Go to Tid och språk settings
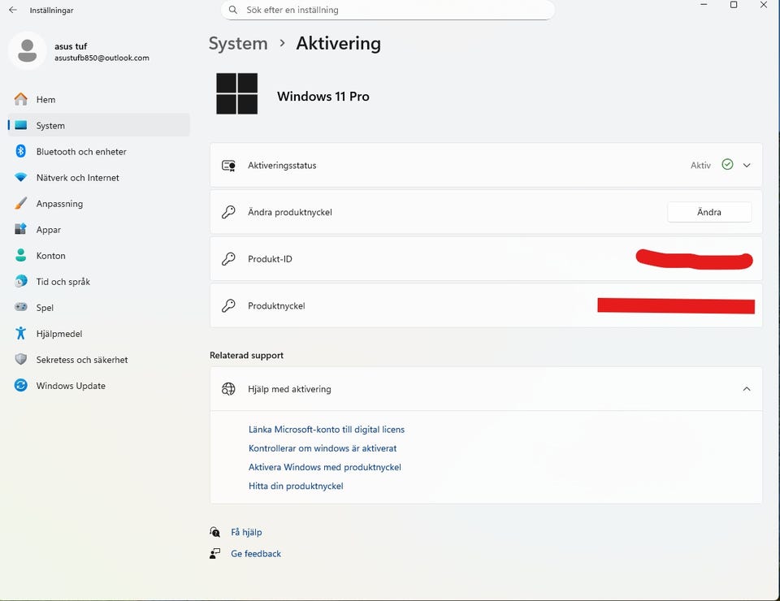Screen dimensions: 780x601 (x=63, y=281)
